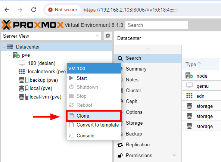Click the Start play icon in menu

click(x=71, y=78)
